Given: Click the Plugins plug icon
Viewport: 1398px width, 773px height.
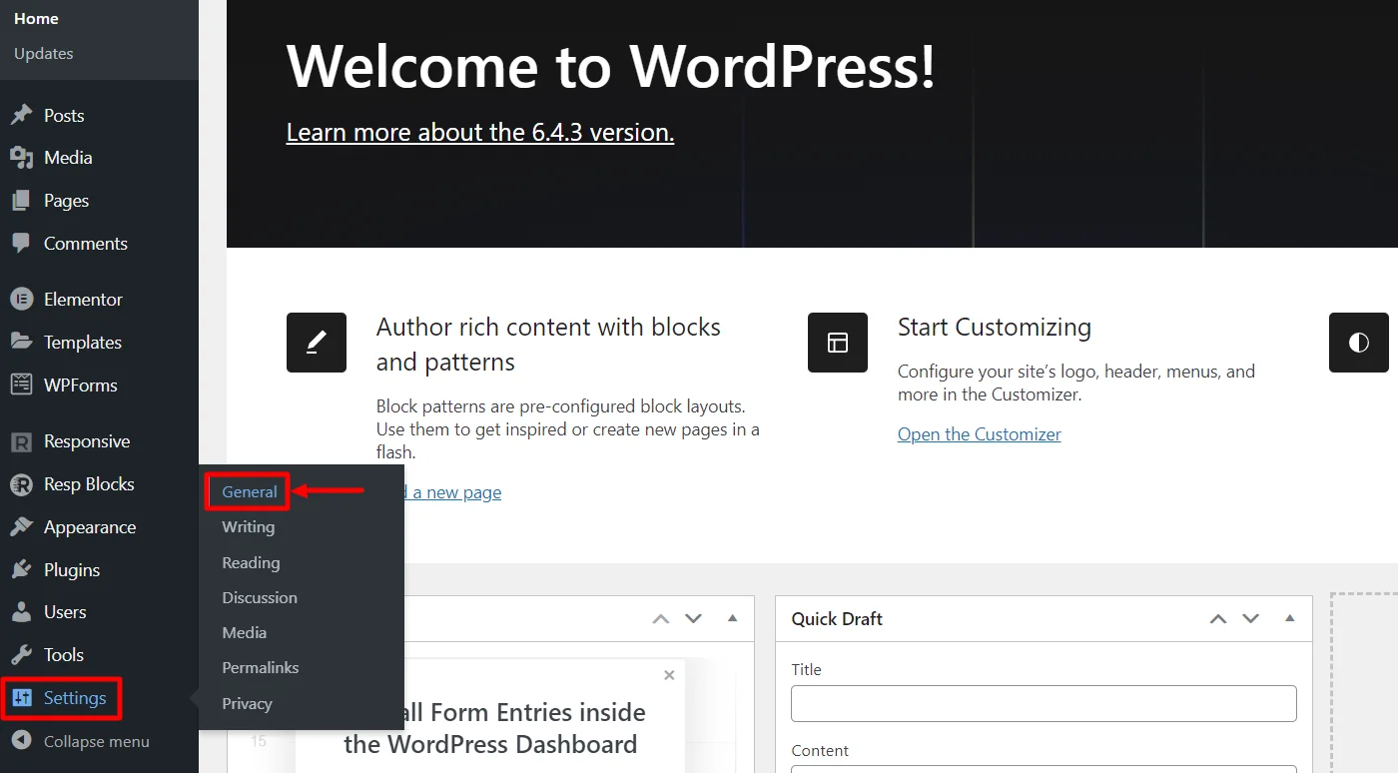Looking at the screenshot, I should tap(22, 570).
